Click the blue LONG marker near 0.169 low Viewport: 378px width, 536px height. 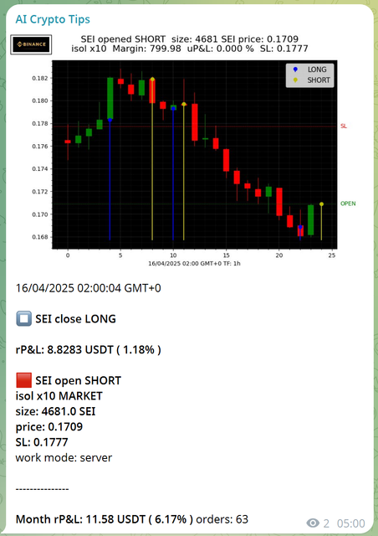click(x=300, y=227)
